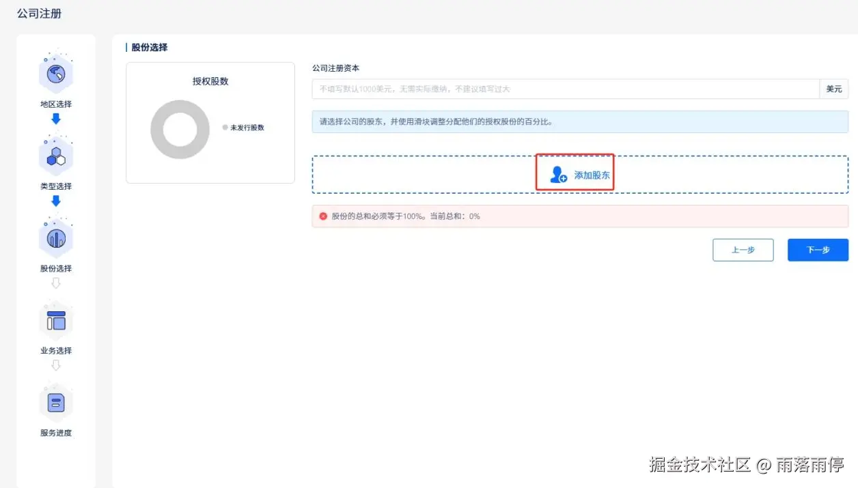Viewport: 858px width, 488px height.
Task: Proceed with the 下一步 button
Action: (818, 250)
